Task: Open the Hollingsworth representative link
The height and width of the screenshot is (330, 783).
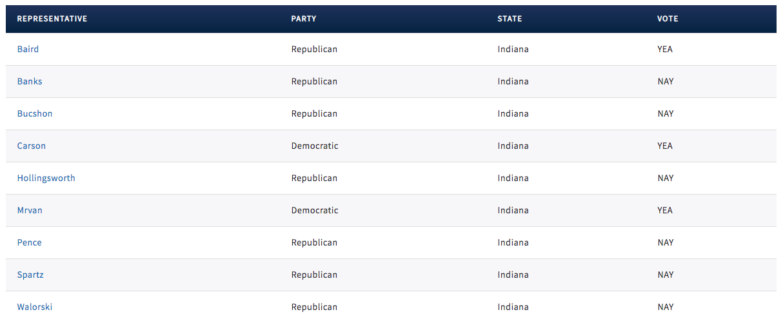Action: pyautogui.click(x=46, y=178)
